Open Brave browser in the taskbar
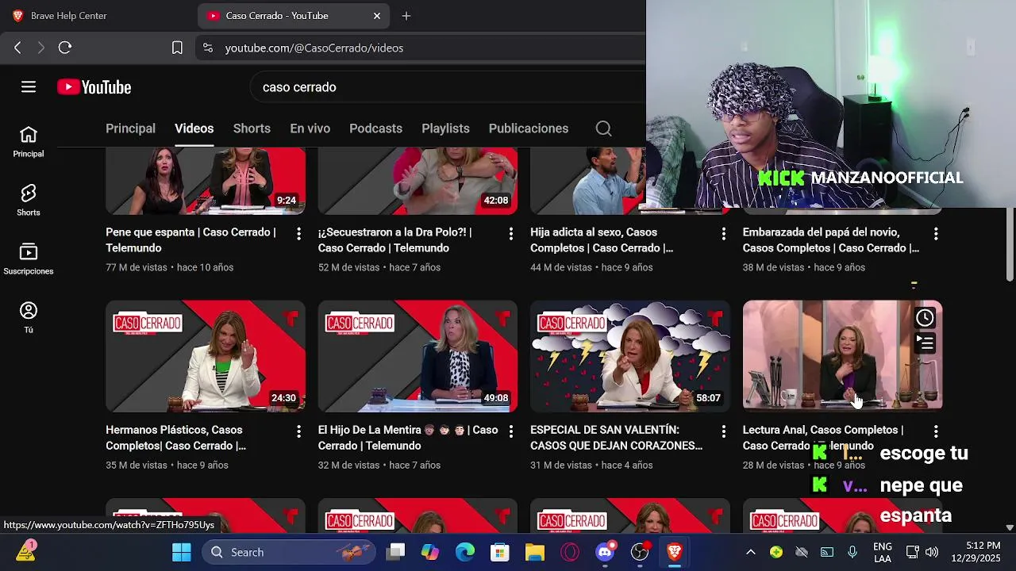The height and width of the screenshot is (571, 1016). (x=675, y=552)
